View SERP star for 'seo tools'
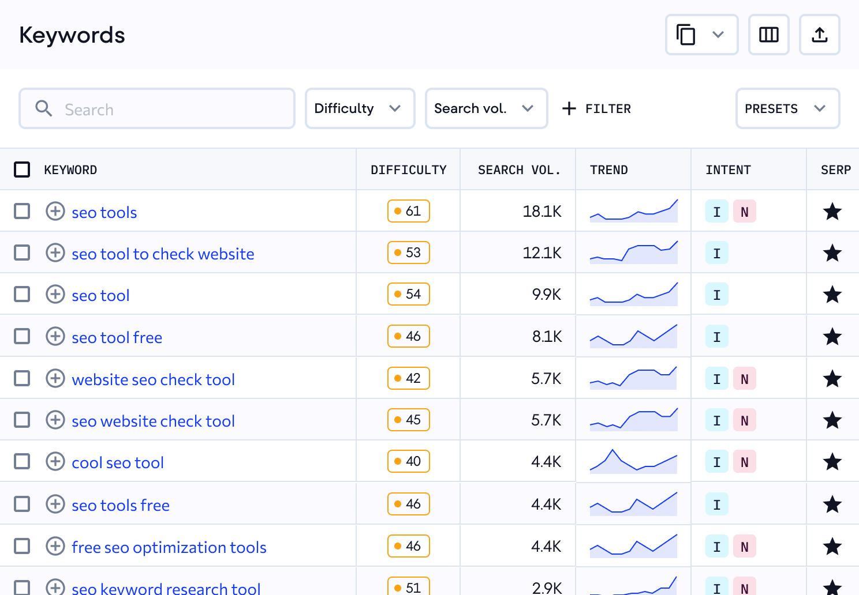Screen dimensions: 859x595 [x=832, y=212]
